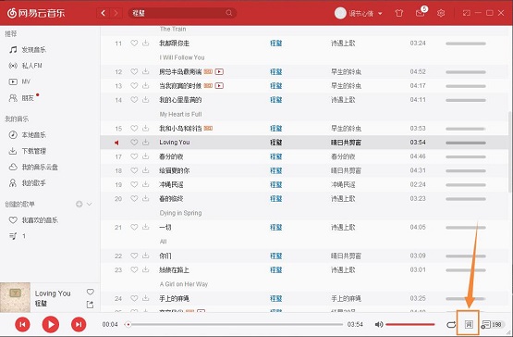Add a new created playlist with the plus icon
Image resolution: width=513 pixels, height=337 pixels.
click(79, 205)
